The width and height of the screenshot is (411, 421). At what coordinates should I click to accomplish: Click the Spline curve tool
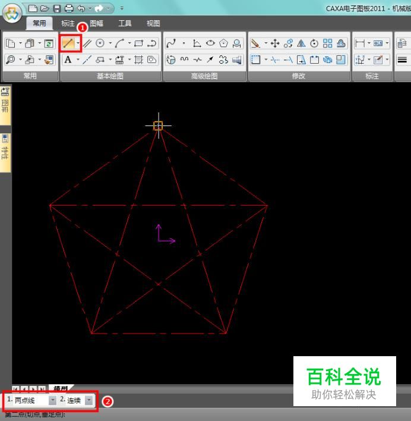[171, 43]
